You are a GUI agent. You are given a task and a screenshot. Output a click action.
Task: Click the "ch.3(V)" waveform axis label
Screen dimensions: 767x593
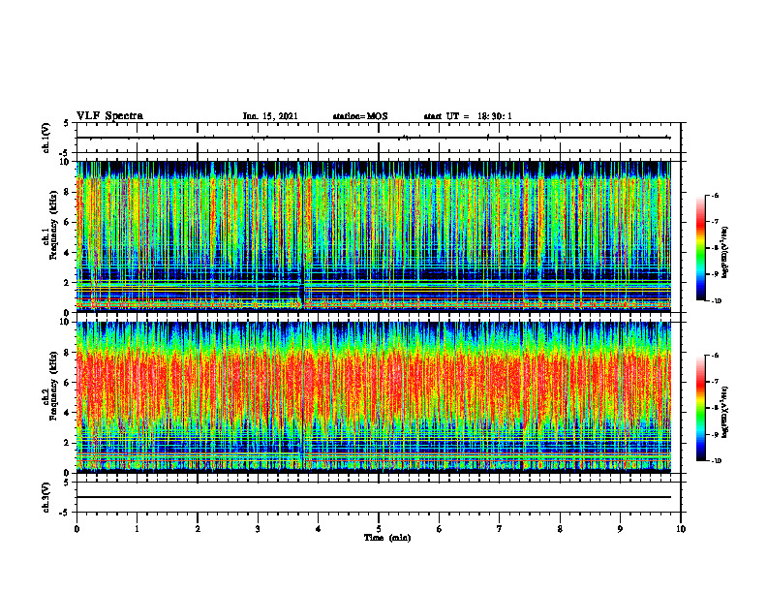click(x=46, y=497)
